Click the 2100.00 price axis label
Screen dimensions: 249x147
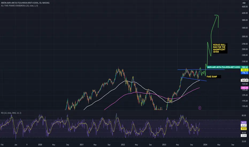click(245, 61)
